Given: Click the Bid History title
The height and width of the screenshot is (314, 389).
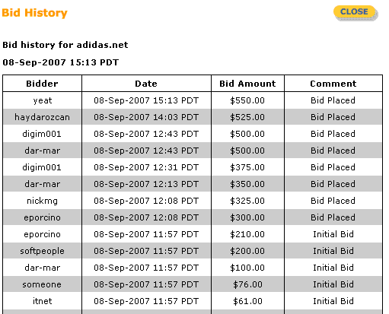Looking at the screenshot, I should pos(35,13).
